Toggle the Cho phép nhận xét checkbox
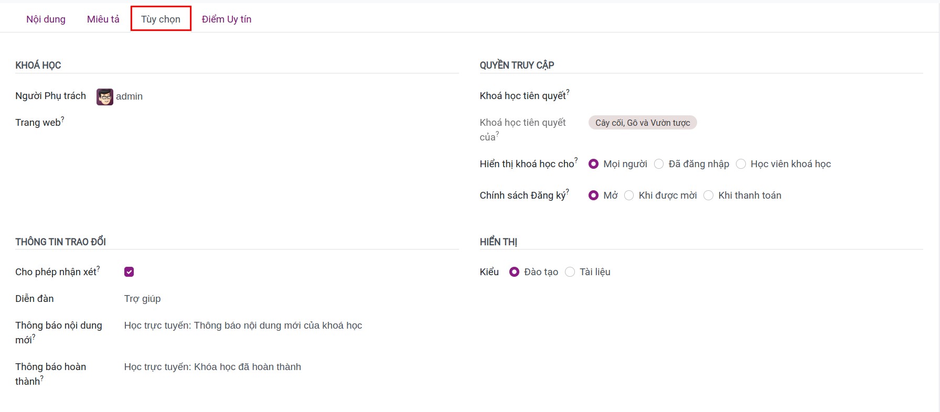The image size is (940, 412). [x=129, y=272]
